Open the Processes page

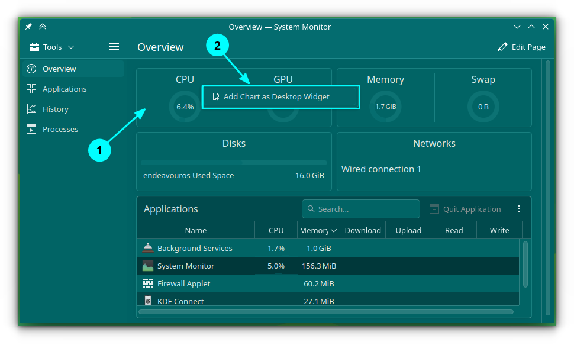(60, 129)
